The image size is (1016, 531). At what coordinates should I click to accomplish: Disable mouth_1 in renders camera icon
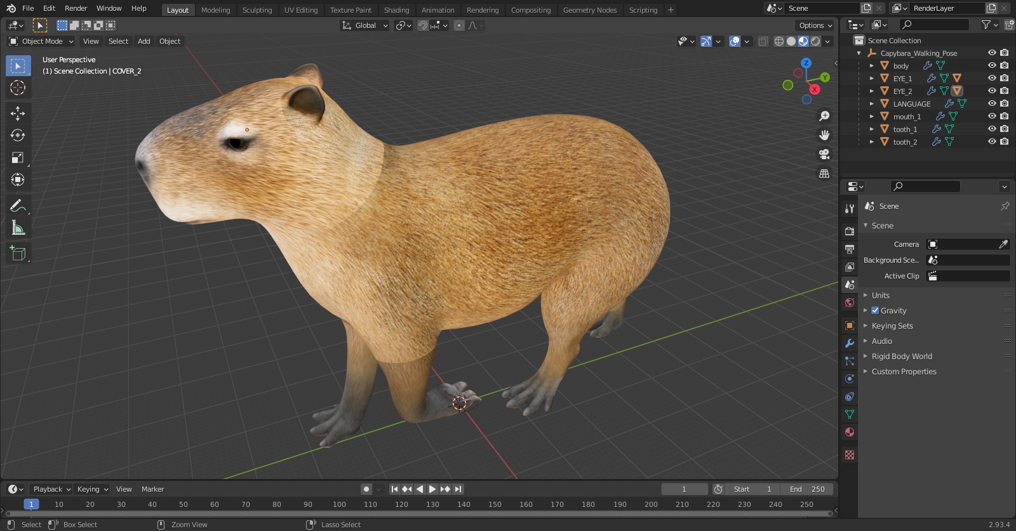point(1004,116)
